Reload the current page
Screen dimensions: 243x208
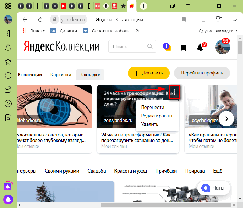click(40, 20)
